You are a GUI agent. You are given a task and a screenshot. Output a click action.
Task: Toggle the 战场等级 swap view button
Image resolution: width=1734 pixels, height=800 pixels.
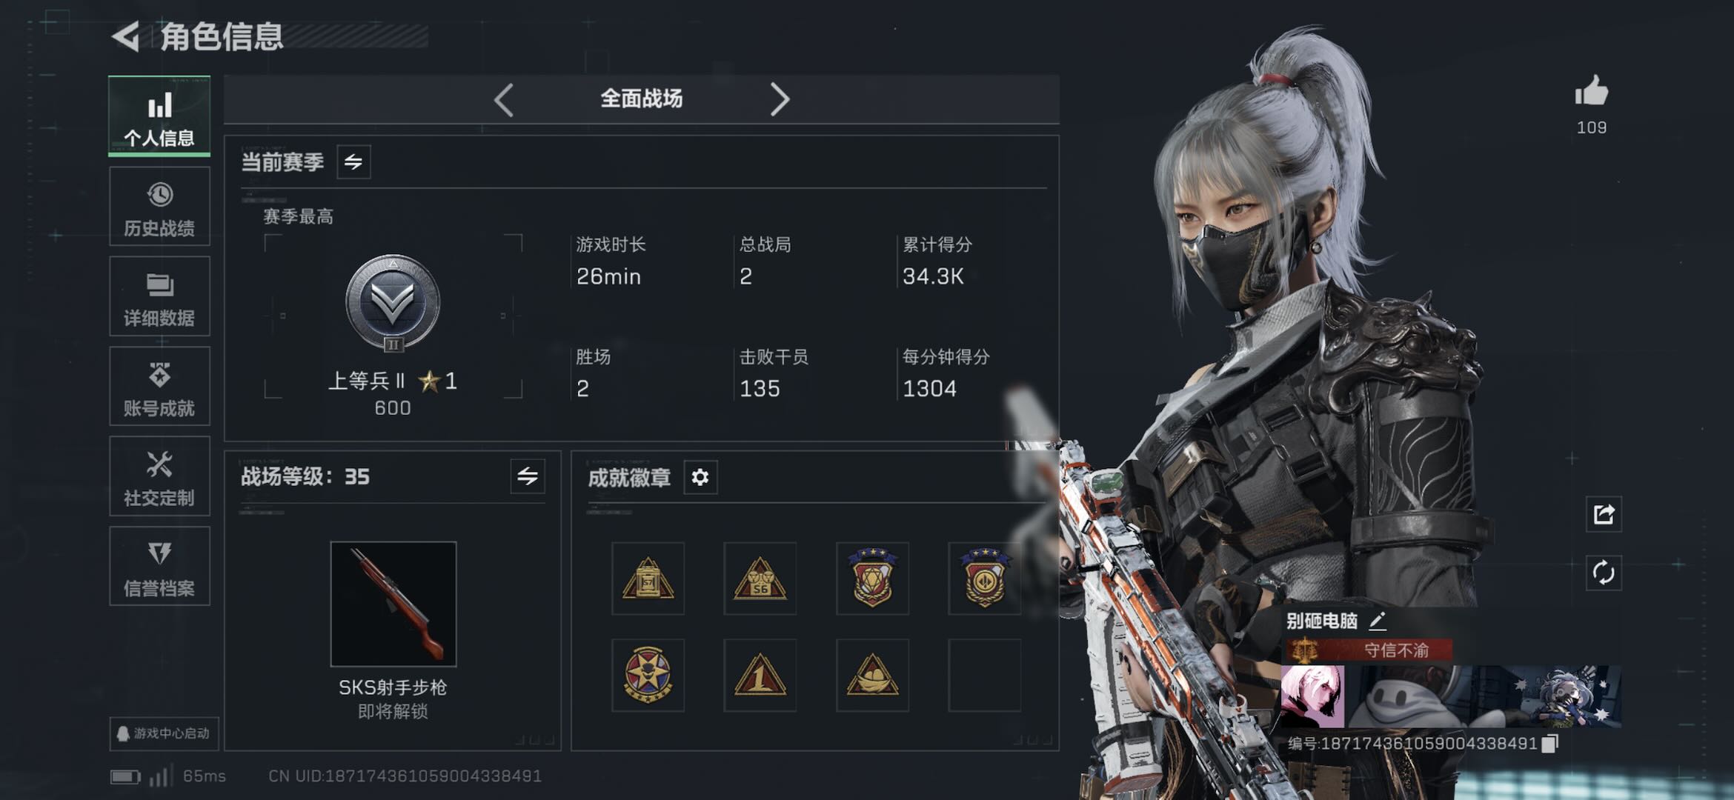528,476
